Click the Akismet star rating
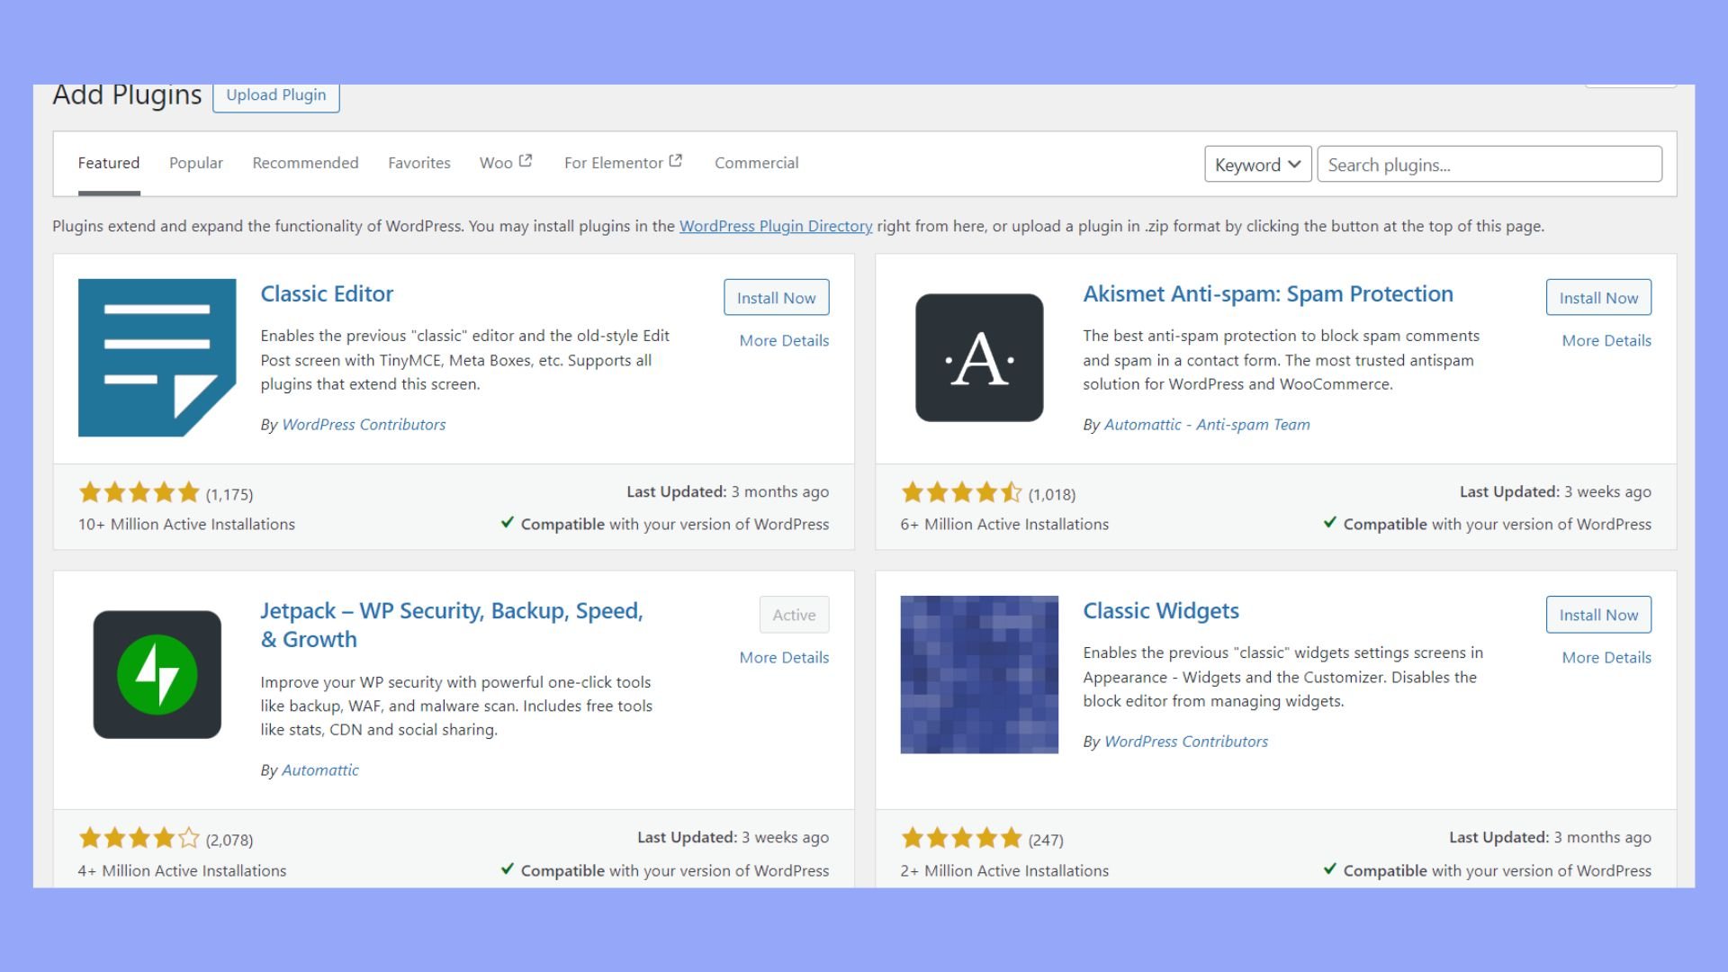The image size is (1728, 972). click(961, 492)
